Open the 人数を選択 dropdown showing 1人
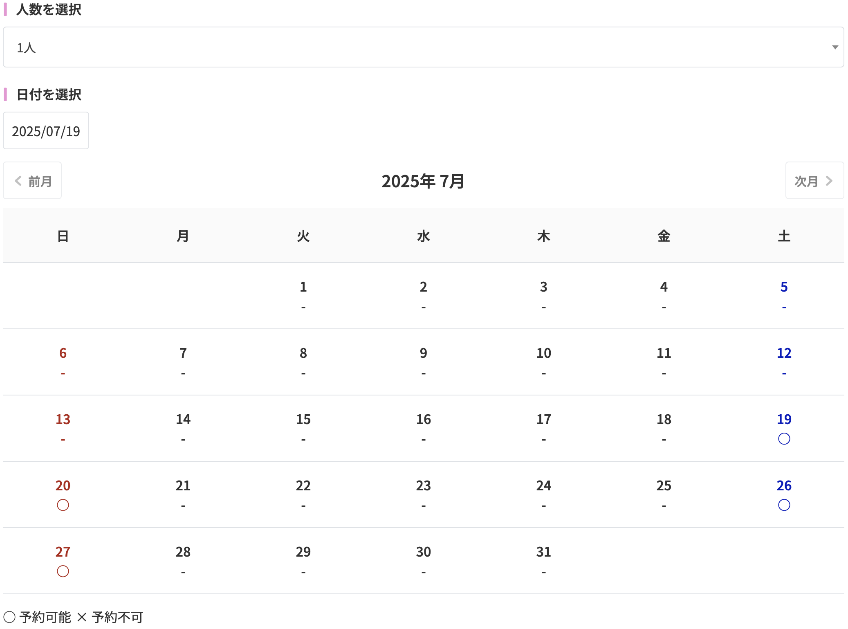This screenshot has height=629, width=848. [423, 47]
